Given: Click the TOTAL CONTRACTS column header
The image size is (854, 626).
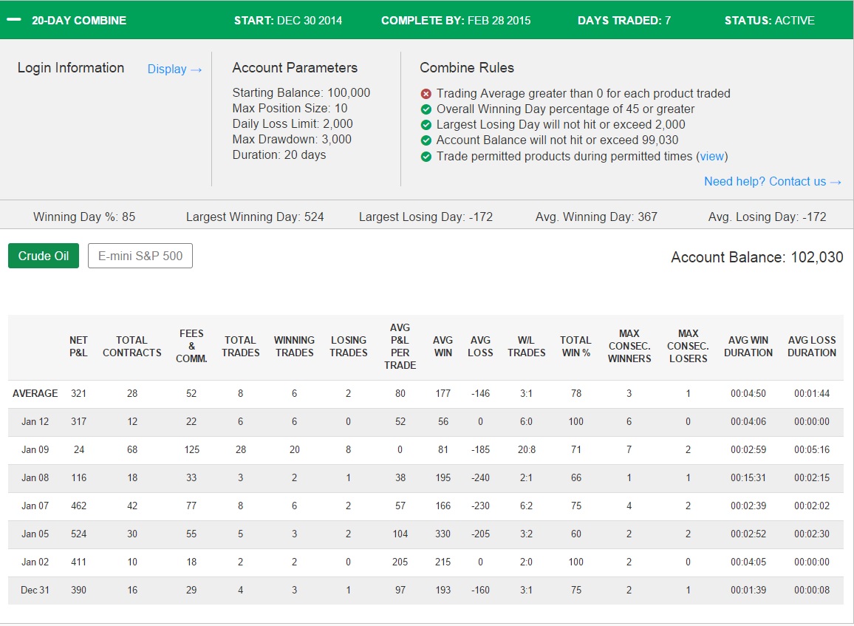Looking at the screenshot, I should pos(131,346).
